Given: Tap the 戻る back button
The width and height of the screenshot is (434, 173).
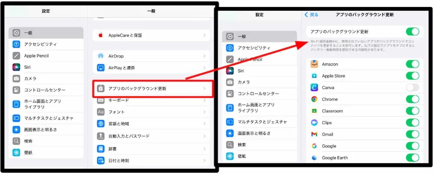Looking at the screenshot, I should click(311, 15).
